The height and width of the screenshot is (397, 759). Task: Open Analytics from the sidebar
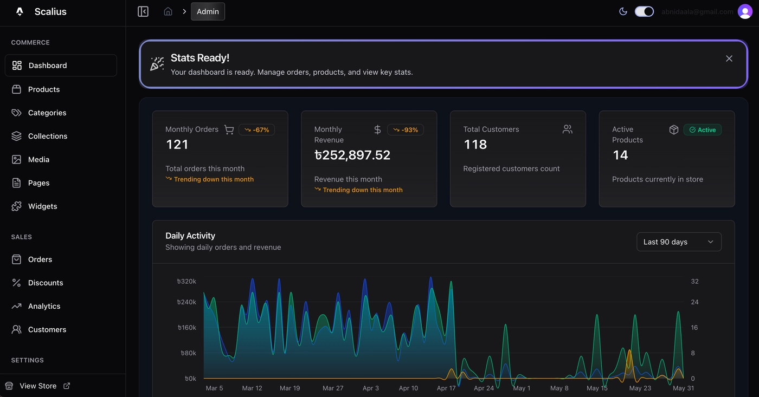click(x=44, y=305)
